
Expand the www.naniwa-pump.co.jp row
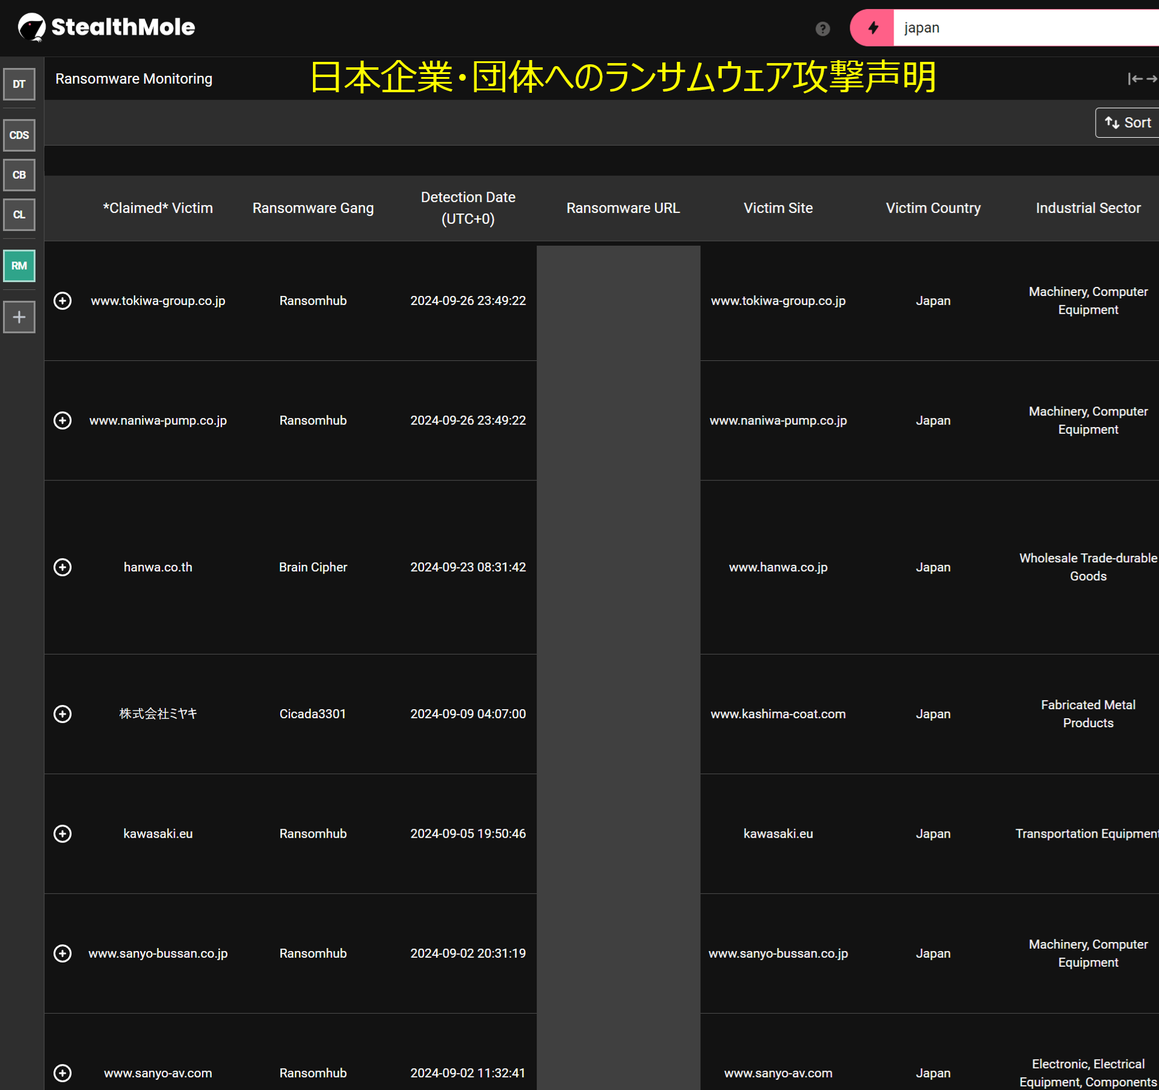62,420
